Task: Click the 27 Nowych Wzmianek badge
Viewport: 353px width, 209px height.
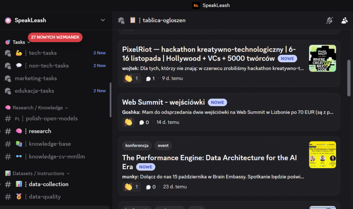Action: point(55,37)
